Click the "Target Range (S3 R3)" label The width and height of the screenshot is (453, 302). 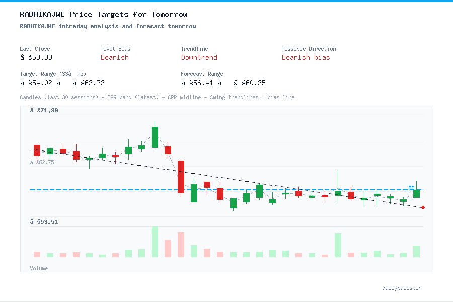tap(53, 74)
